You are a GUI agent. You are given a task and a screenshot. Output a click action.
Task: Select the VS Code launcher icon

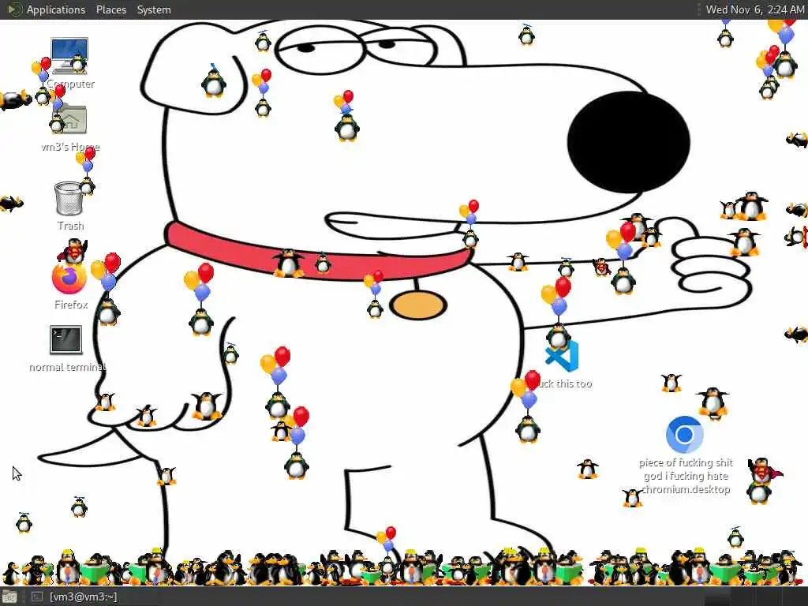pyautogui.click(x=562, y=356)
